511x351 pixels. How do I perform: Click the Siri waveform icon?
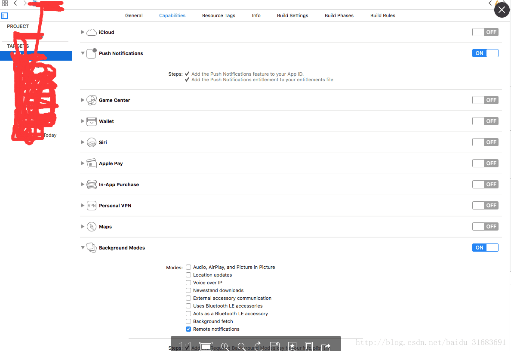tap(92, 142)
